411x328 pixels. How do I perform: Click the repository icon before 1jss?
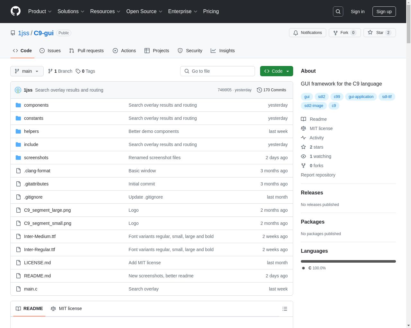pyautogui.click(x=13, y=33)
